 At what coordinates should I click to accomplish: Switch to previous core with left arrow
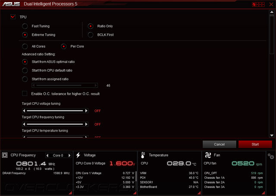[x=47, y=155]
